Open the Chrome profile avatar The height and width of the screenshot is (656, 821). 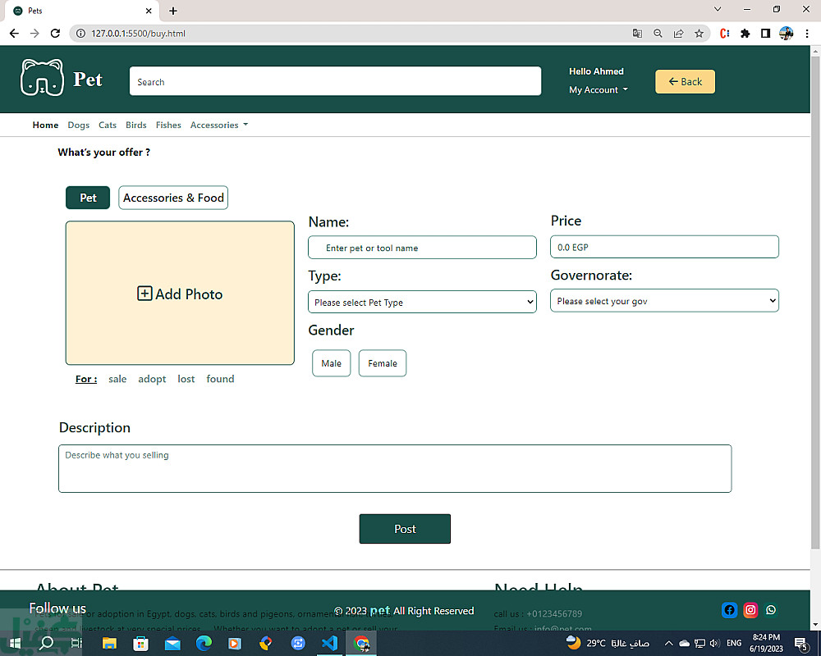786,34
